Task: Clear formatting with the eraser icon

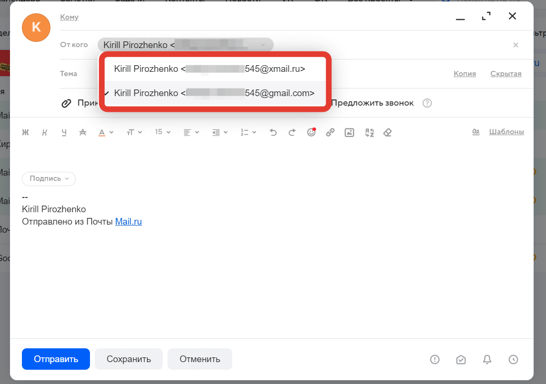Action: [x=387, y=132]
